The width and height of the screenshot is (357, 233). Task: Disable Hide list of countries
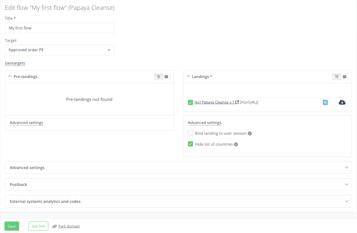click(190, 144)
